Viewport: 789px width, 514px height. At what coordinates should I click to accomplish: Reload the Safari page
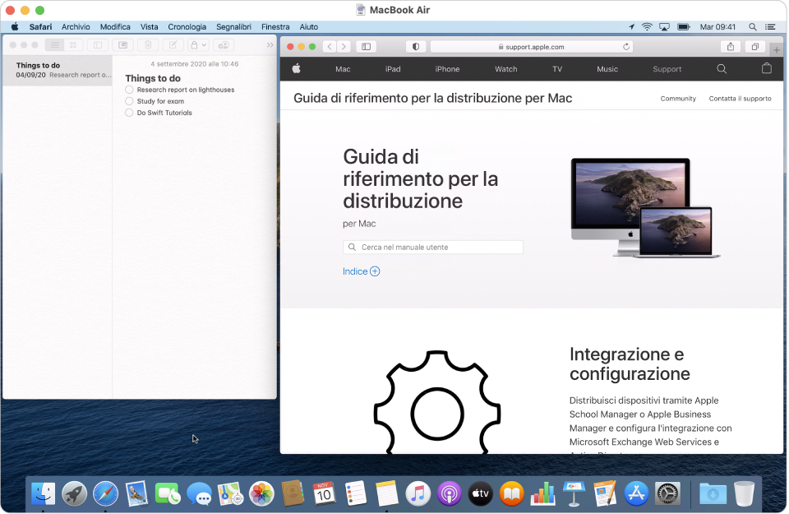click(x=626, y=47)
